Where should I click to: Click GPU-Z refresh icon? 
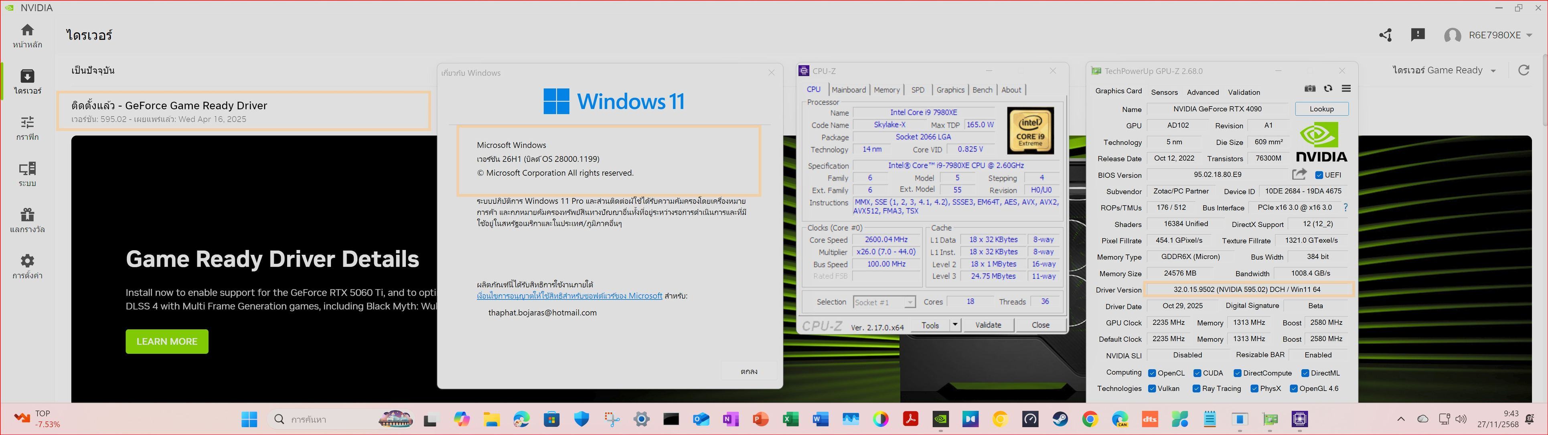pyautogui.click(x=1328, y=89)
